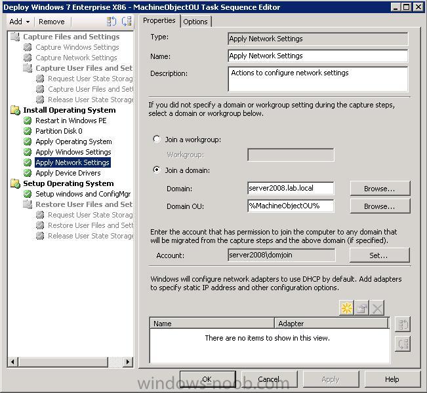Click the Description text box
427x393 pixels.
318,79
